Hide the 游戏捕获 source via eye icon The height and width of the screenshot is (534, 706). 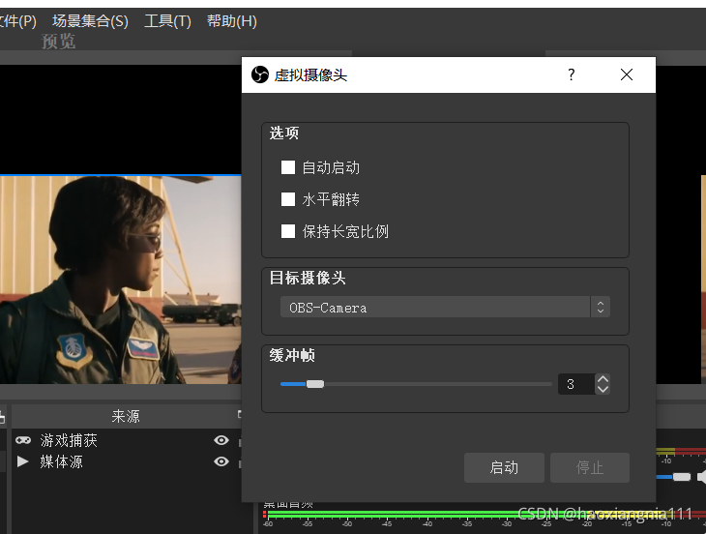tap(221, 440)
